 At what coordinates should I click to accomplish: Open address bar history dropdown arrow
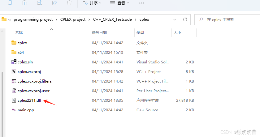pos(175,19)
